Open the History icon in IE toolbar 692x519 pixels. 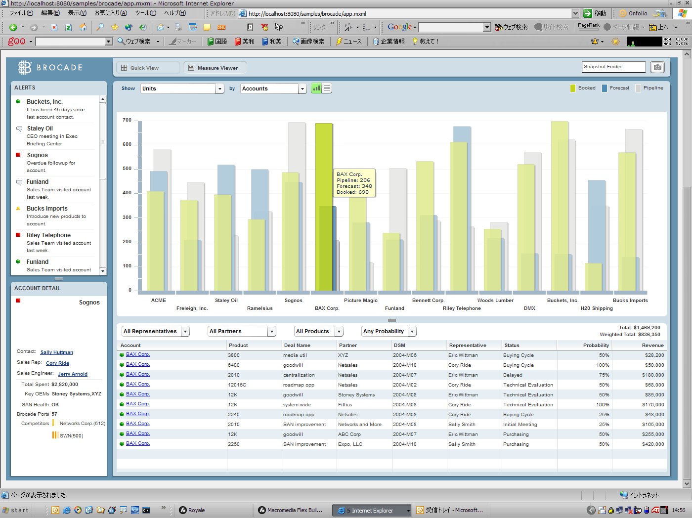(143, 27)
